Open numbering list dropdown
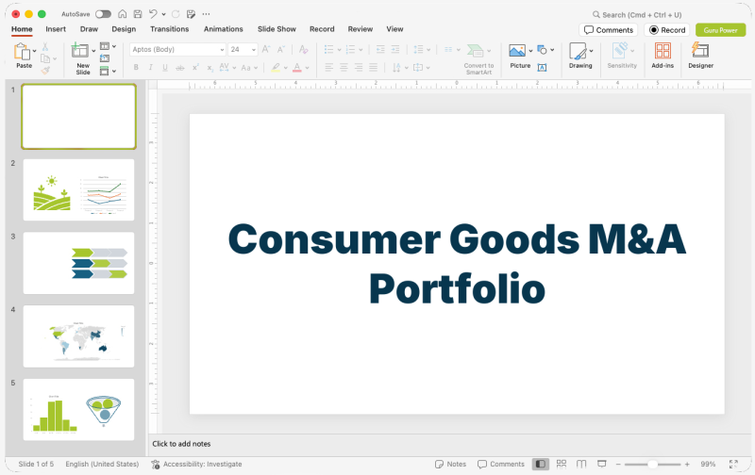Image resolution: width=755 pixels, height=475 pixels. (361, 50)
